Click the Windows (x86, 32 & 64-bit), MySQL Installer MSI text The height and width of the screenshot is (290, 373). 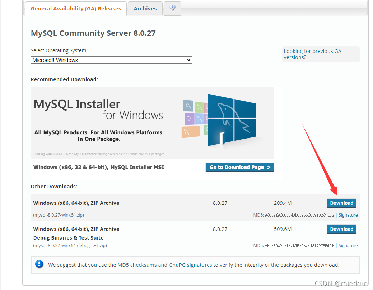99,167
